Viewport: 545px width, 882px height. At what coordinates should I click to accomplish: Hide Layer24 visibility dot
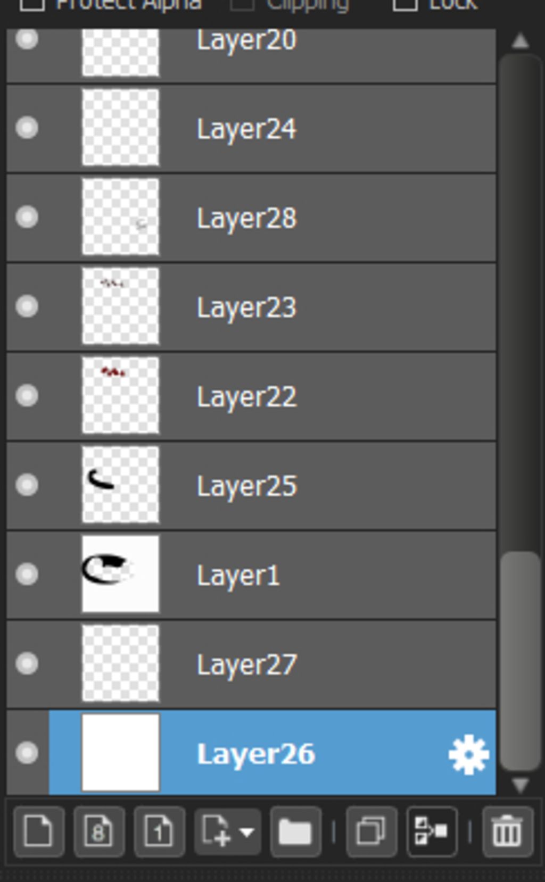27,128
